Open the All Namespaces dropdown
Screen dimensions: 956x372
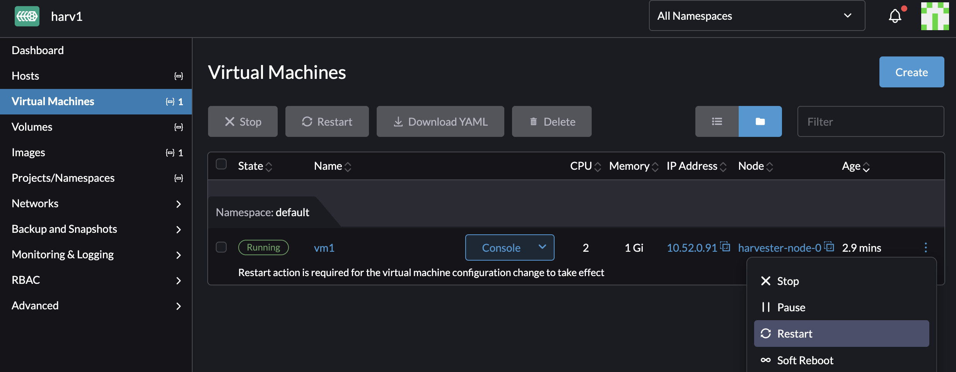click(x=756, y=16)
